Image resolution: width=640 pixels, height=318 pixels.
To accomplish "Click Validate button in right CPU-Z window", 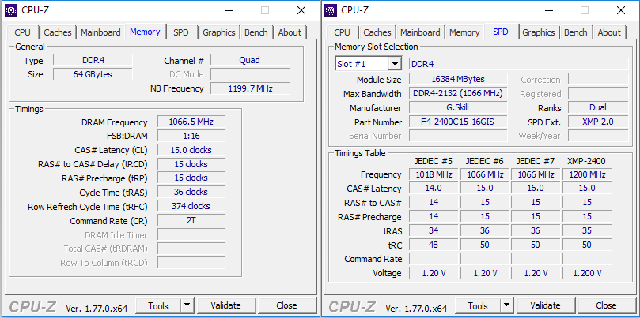I will [x=545, y=305].
